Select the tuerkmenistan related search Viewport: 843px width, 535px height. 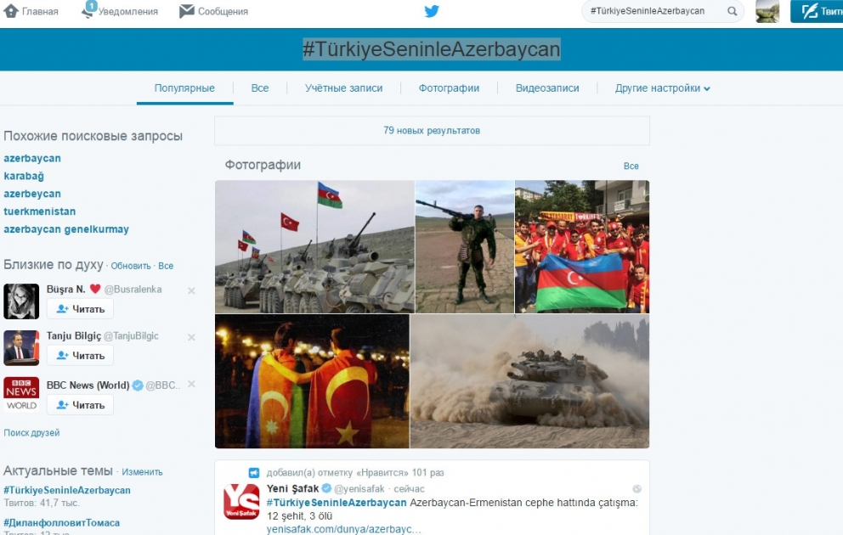click(x=39, y=211)
